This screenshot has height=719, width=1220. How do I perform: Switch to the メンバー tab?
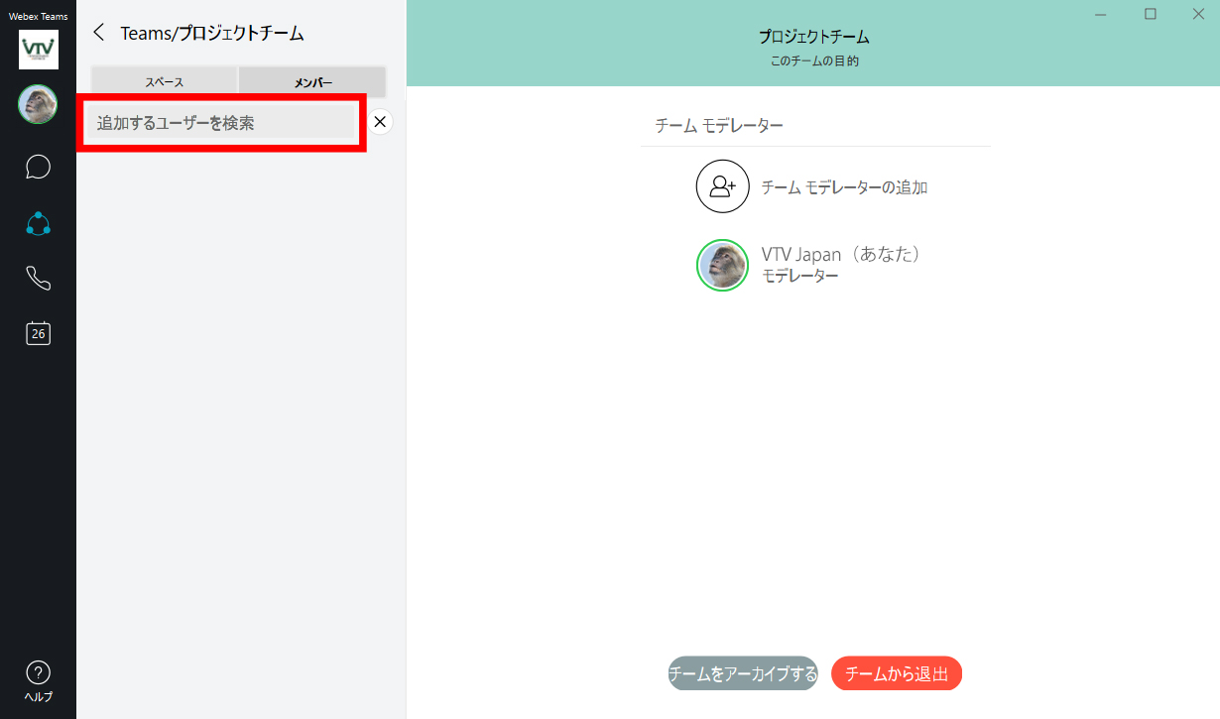pos(312,82)
